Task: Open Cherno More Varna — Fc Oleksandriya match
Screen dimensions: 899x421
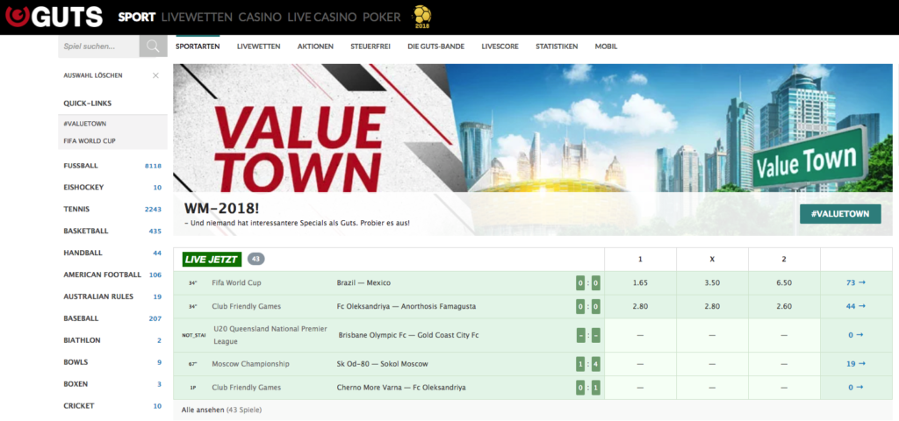Action: [x=401, y=387]
